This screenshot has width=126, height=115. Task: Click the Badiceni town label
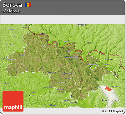tap(45, 46)
